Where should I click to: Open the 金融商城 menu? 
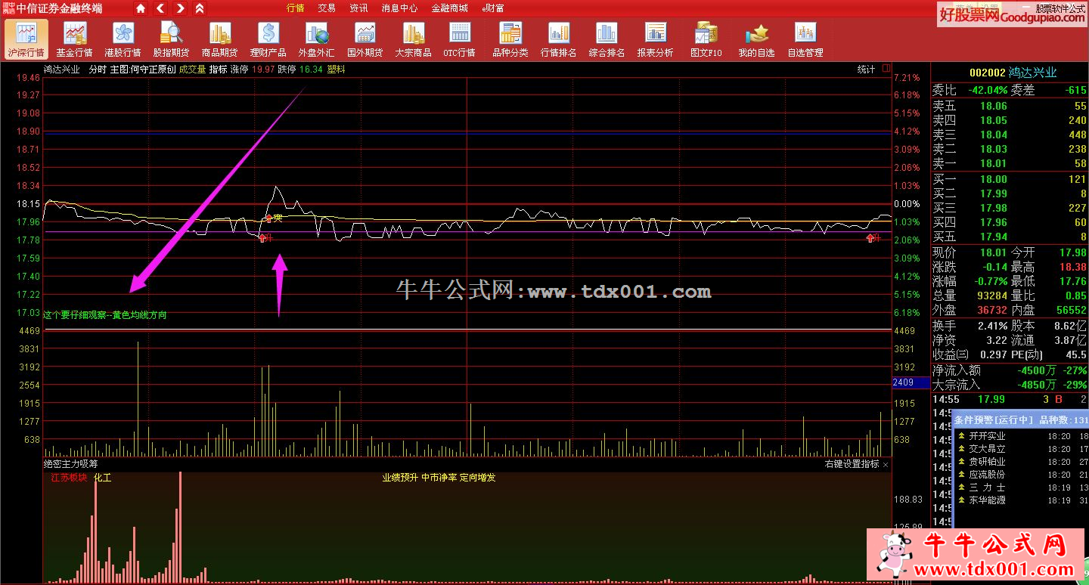coord(449,8)
